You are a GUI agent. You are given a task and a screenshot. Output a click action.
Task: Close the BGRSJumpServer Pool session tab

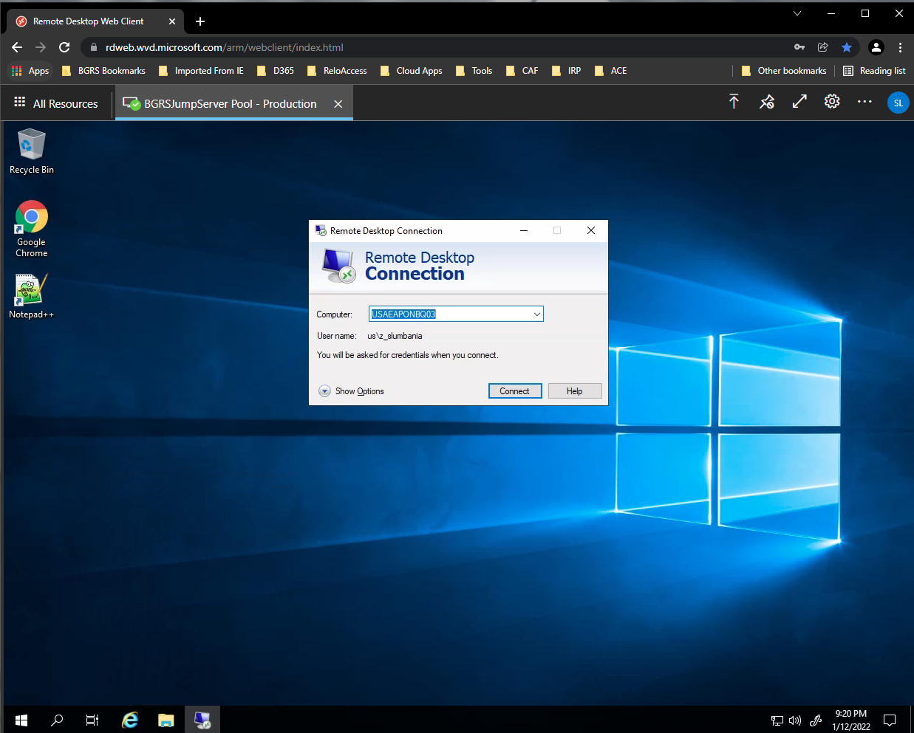338,104
